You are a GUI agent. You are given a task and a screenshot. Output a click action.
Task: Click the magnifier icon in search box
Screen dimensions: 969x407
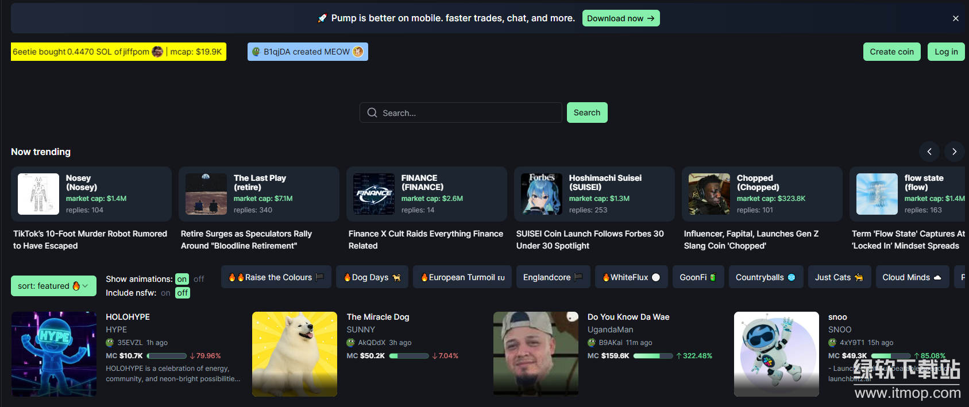click(372, 113)
